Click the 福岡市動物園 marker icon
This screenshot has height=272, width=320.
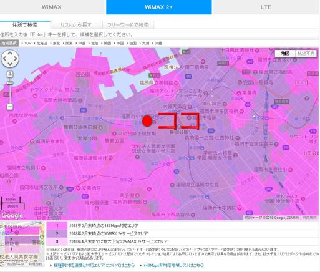tap(145, 202)
